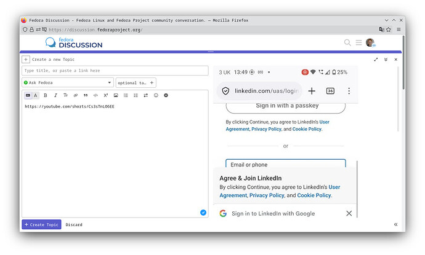Show site security lock information
The width and height of the screenshot is (425, 255).
[x=31, y=29]
